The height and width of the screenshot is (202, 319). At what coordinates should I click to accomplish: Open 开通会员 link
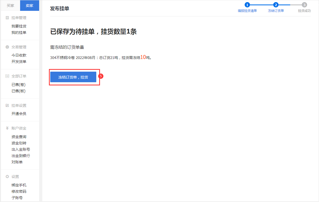pyautogui.click(x=19, y=114)
